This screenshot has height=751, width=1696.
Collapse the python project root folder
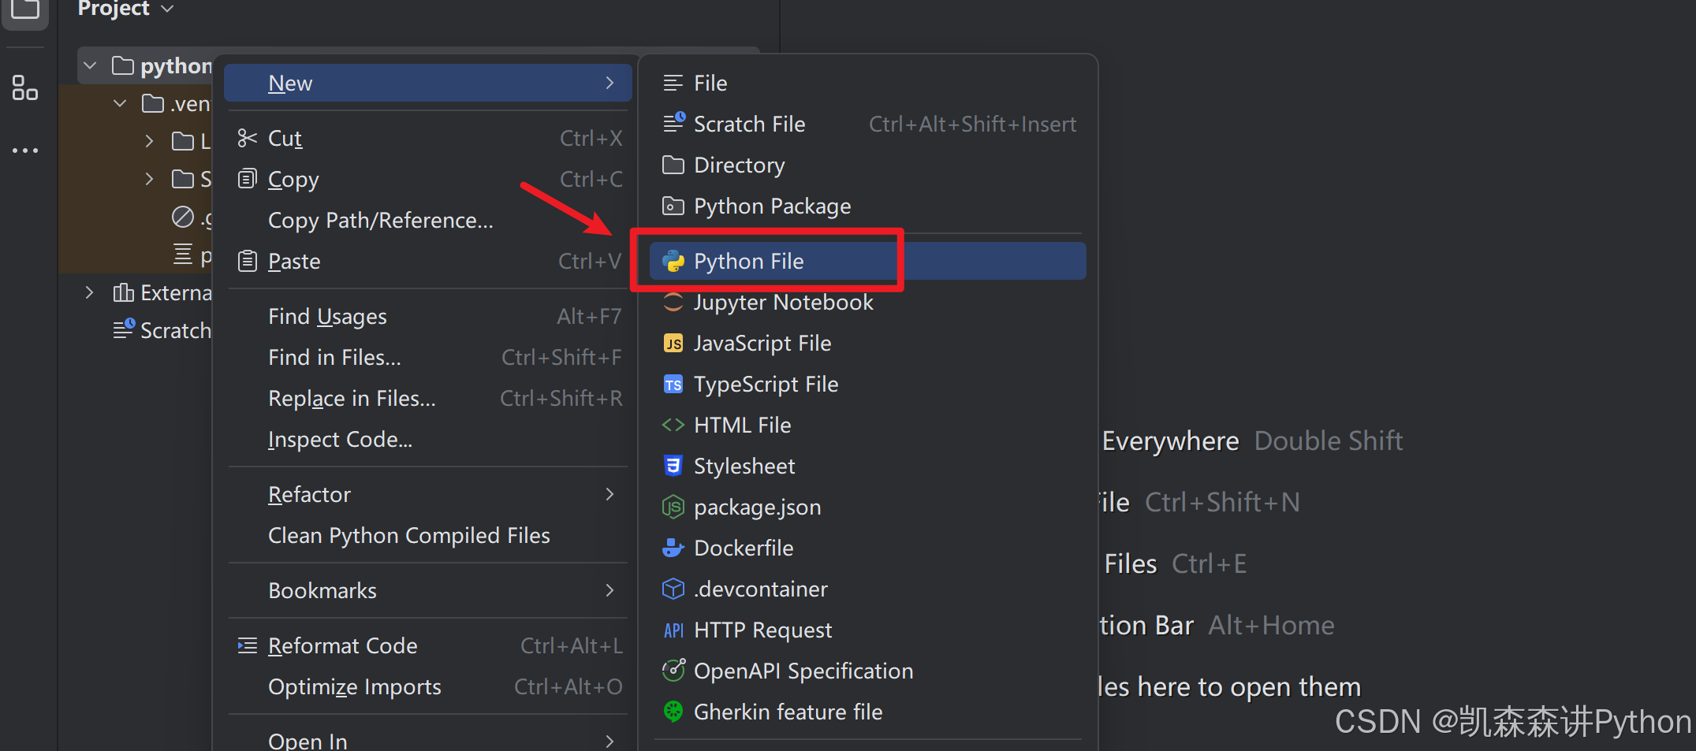coord(90,66)
